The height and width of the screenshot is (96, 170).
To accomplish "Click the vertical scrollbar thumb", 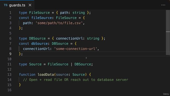I will coord(168,33).
